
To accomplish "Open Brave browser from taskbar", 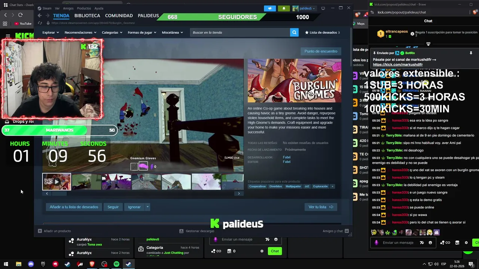I will tap(92, 264).
